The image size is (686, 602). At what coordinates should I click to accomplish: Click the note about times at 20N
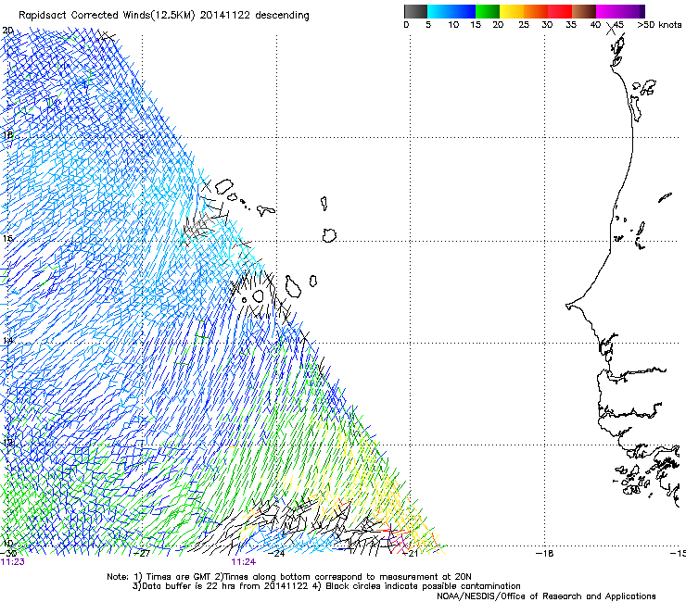pos(343,577)
